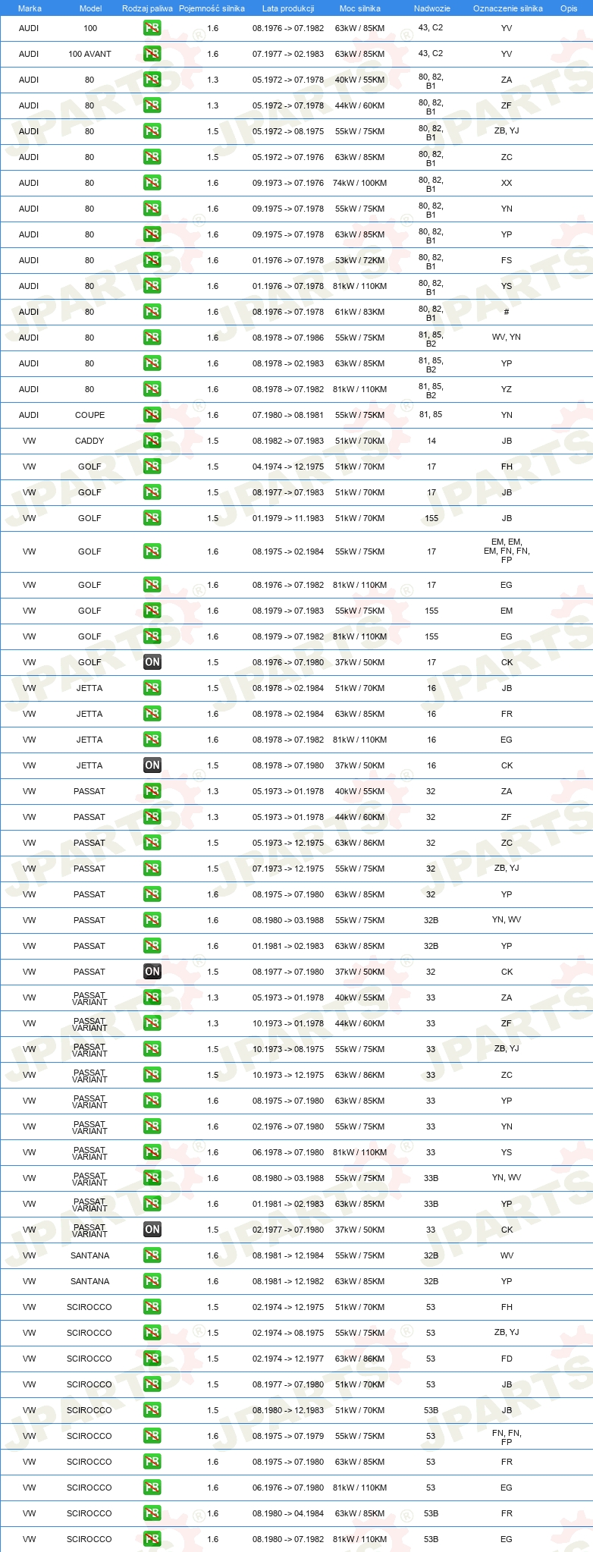Click the "Pojemność silnika" column header
This screenshot has width=593, height=1552.
pyautogui.click(x=212, y=8)
